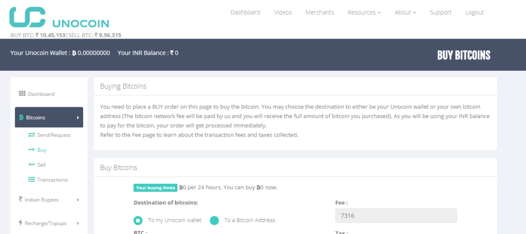
Task: Open Dashboard in top navigation
Action: pos(245,12)
